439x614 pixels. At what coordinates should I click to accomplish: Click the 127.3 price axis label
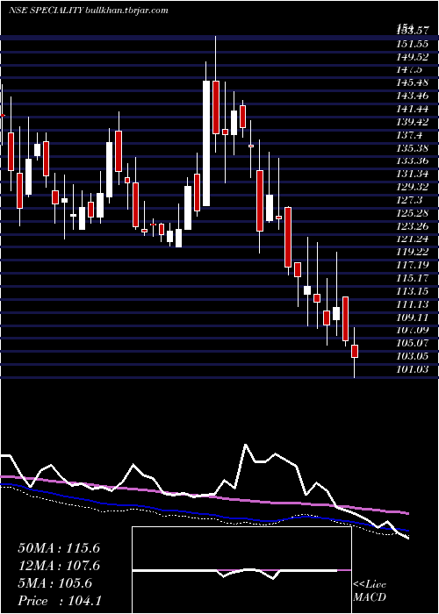(x=409, y=200)
